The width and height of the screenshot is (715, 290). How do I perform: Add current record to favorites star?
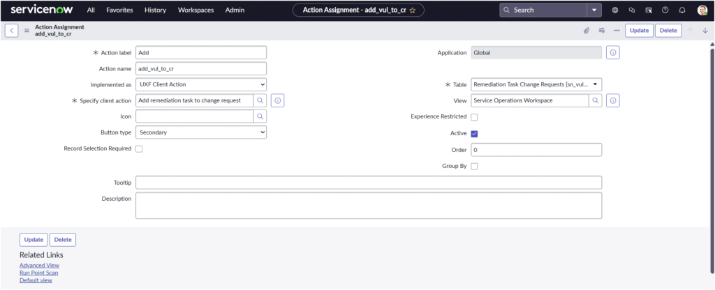point(413,10)
